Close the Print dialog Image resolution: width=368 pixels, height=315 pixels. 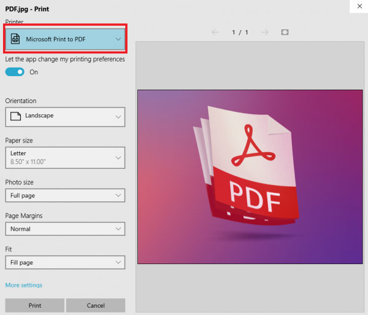coord(359,6)
